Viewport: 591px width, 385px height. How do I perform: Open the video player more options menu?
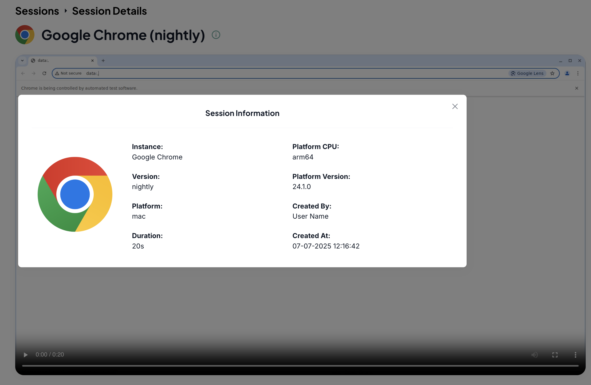[x=576, y=355]
